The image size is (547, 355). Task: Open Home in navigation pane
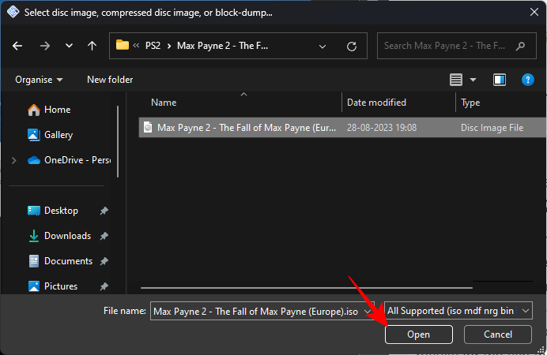[x=49, y=110]
